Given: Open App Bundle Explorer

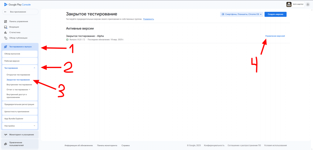Looking at the screenshot, I should coord(20,119).
